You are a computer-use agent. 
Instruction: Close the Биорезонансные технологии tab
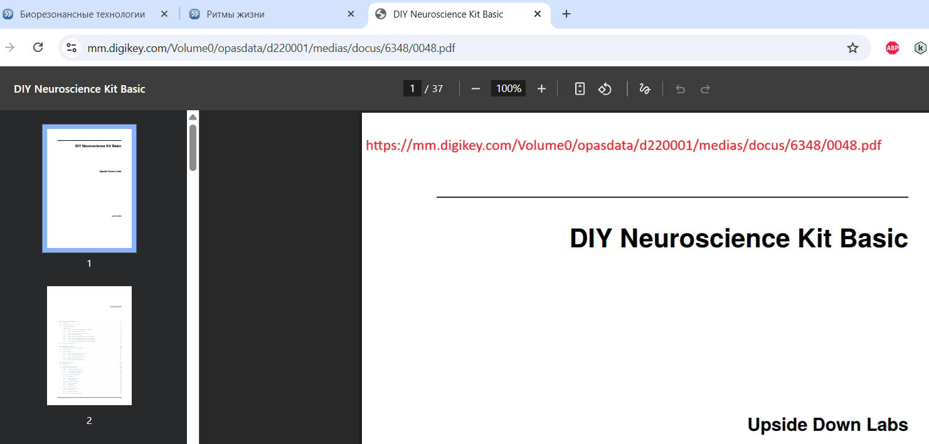click(x=164, y=14)
